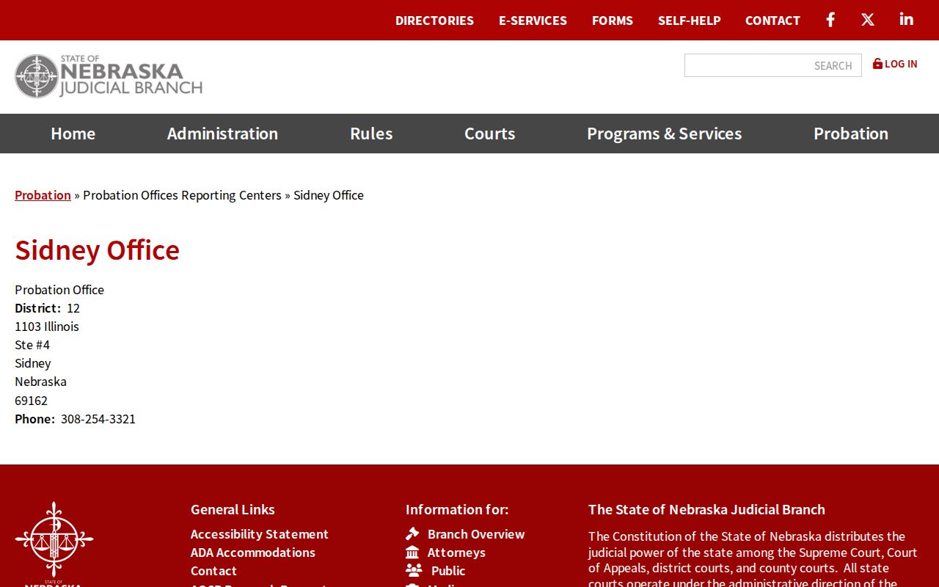
Task: Open the LinkedIn icon
Action: (907, 20)
